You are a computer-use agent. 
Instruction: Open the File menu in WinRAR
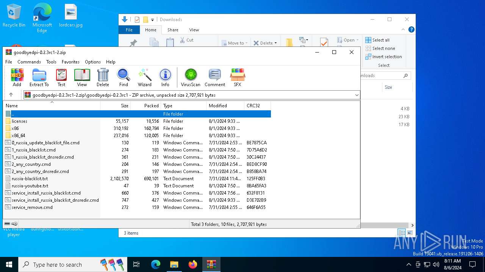pos(9,62)
